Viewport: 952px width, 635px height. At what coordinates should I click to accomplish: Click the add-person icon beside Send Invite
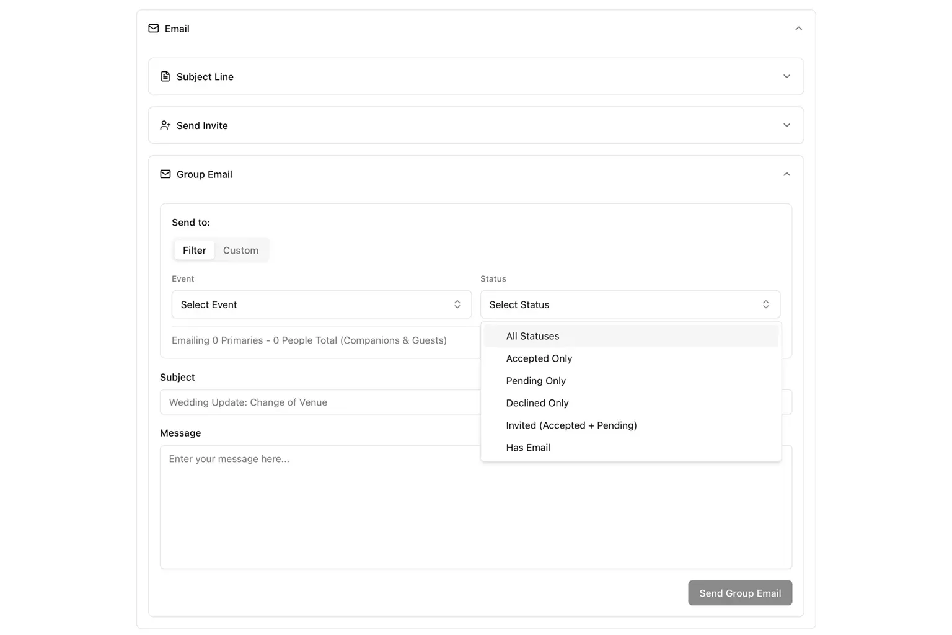165,125
